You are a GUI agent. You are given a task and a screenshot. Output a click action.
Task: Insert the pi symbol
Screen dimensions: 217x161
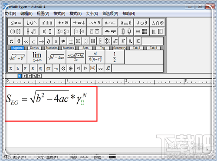tap(11, 41)
